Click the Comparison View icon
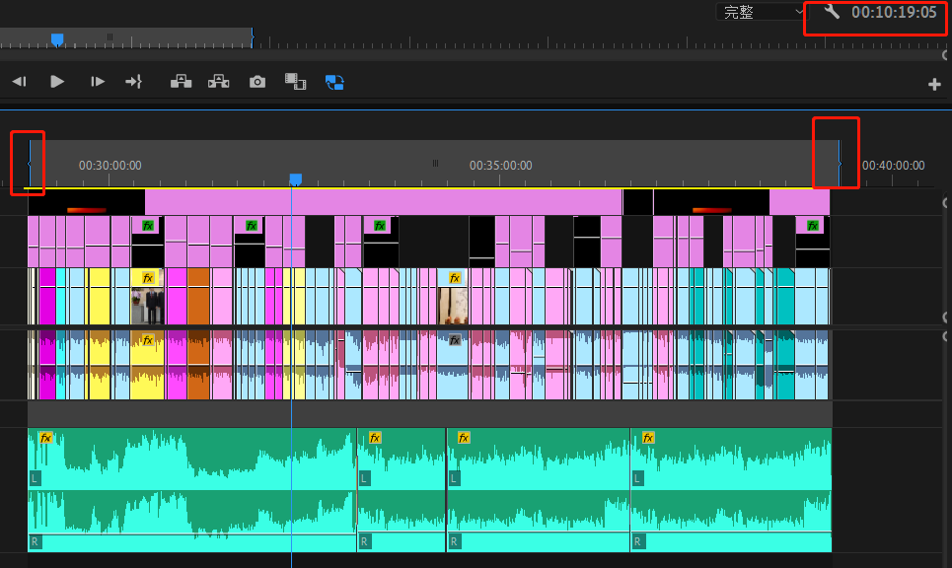This screenshot has width=952, height=568. pos(296,81)
